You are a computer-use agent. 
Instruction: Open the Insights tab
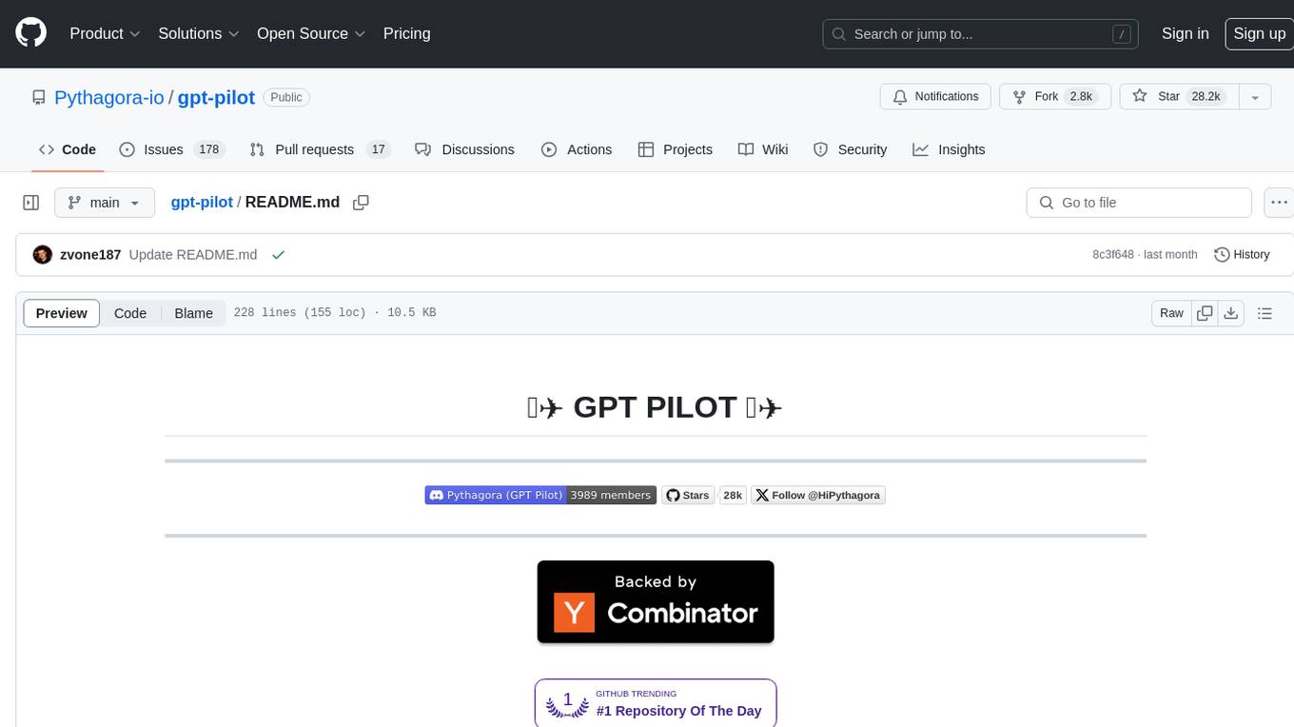point(949,149)
